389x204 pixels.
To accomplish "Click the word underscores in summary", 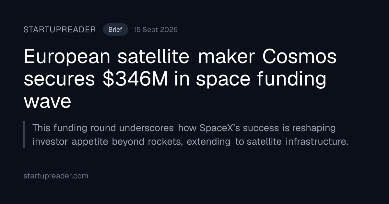I will [x=146, y=128].
